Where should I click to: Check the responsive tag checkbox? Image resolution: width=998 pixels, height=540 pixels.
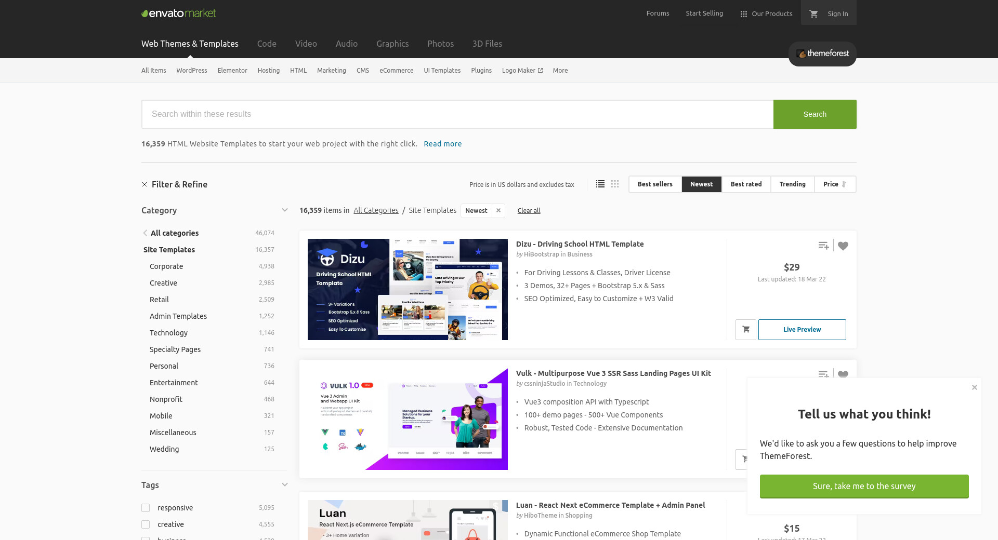[146, 508]
